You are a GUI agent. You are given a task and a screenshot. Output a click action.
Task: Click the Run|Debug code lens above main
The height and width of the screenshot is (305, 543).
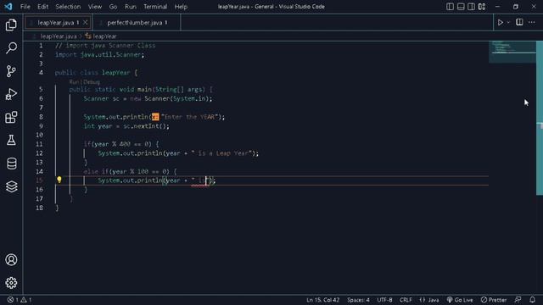pos(85,82)
